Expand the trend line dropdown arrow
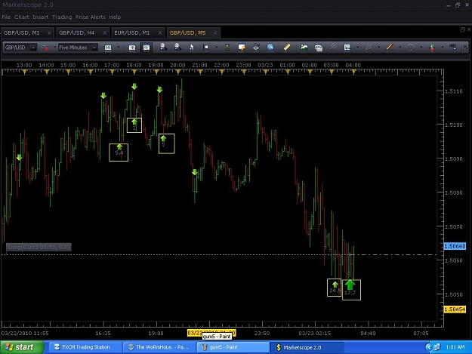Viewport: 472px width, 354px height. click(400, 48)
